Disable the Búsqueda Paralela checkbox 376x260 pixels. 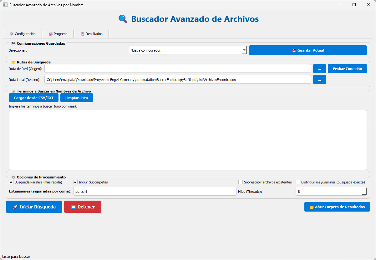coord(12,182)
